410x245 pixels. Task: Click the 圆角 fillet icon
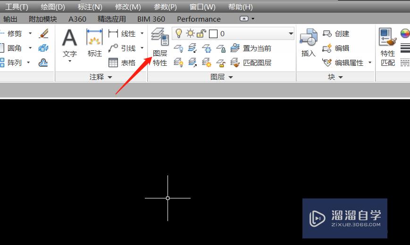pos(2,48)
